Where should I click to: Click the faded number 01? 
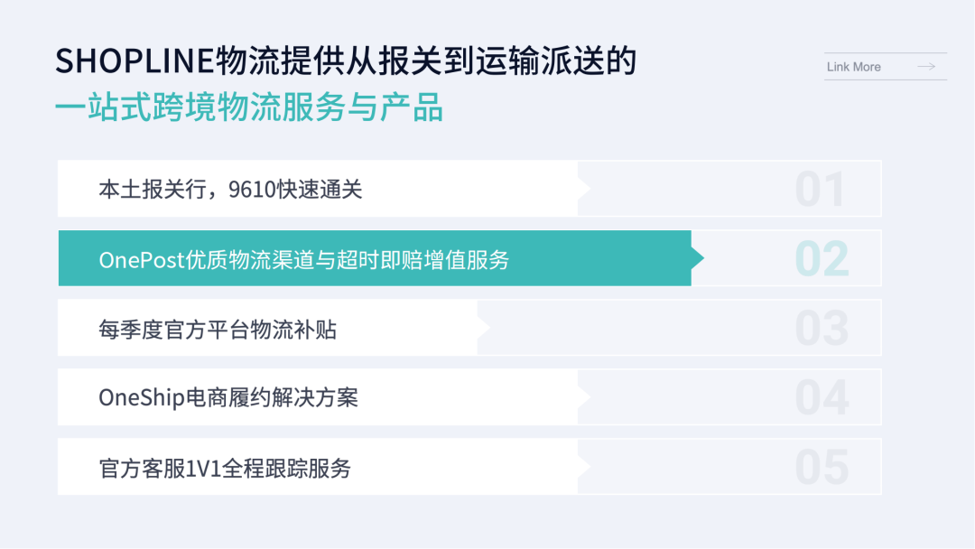(x=821, y=190)
